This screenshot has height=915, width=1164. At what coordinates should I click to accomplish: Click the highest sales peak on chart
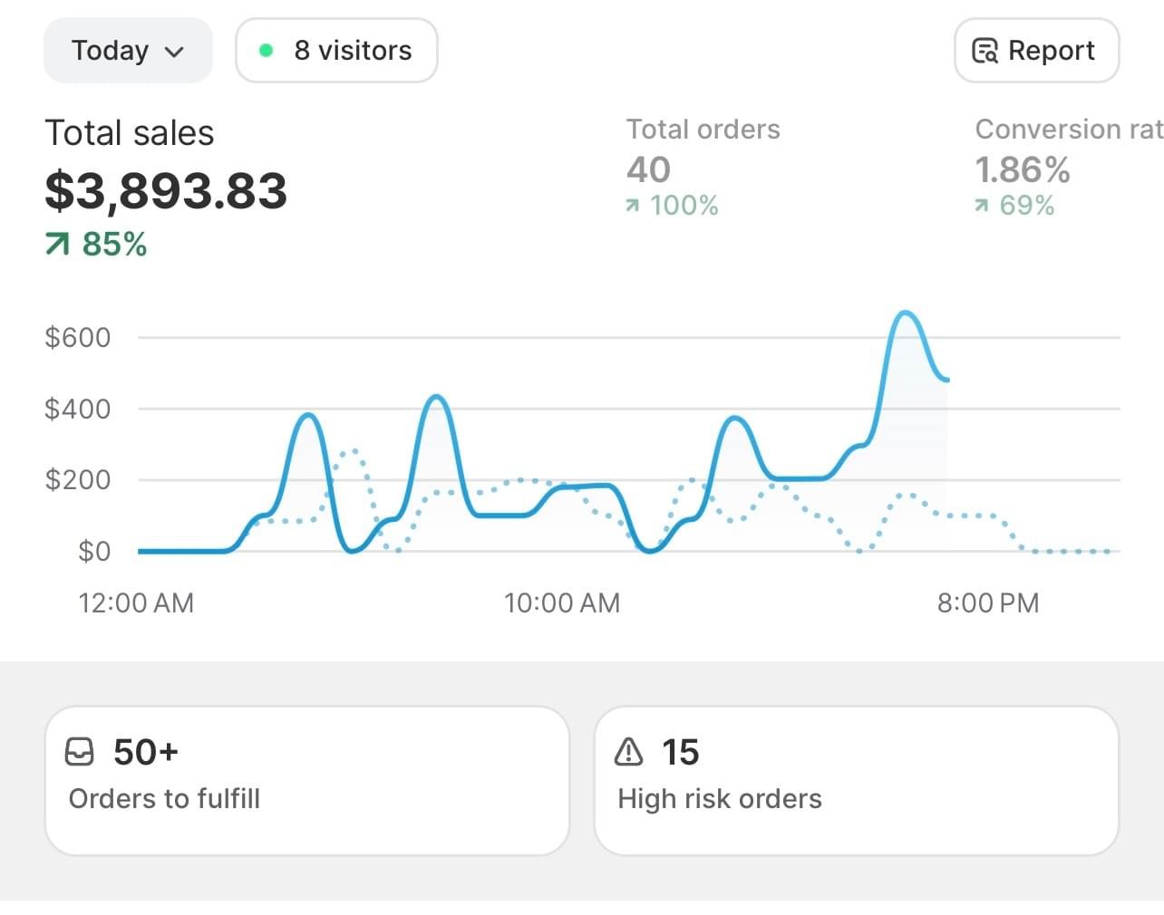(x=905, y=313)
